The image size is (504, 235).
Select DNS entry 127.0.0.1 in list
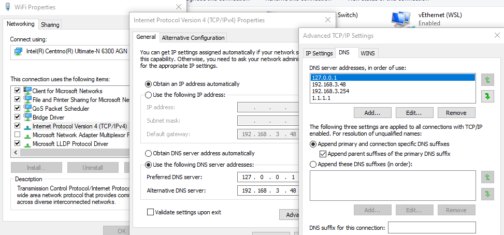coord(393,77)
